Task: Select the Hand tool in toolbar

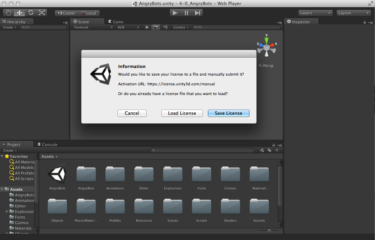Action: point(9,13)
